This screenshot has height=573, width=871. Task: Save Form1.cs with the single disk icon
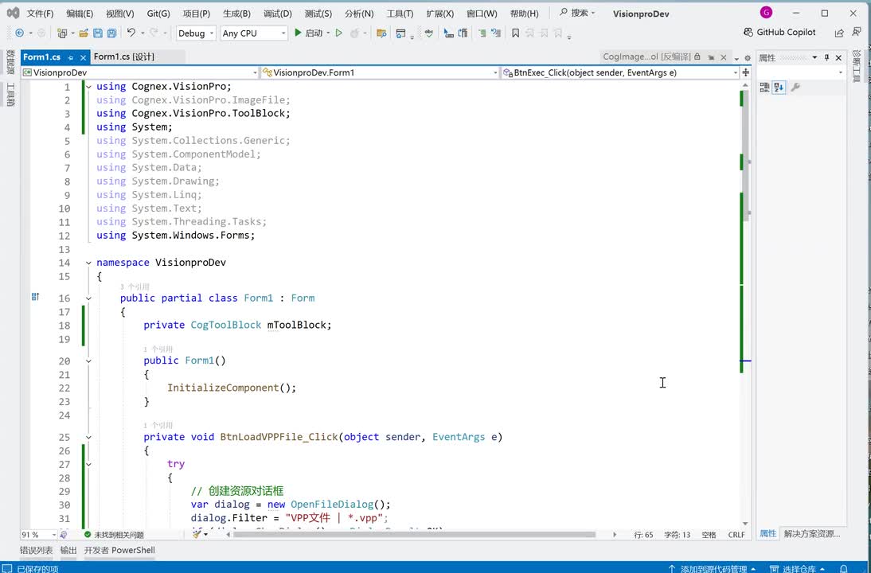tap(98, 33)
